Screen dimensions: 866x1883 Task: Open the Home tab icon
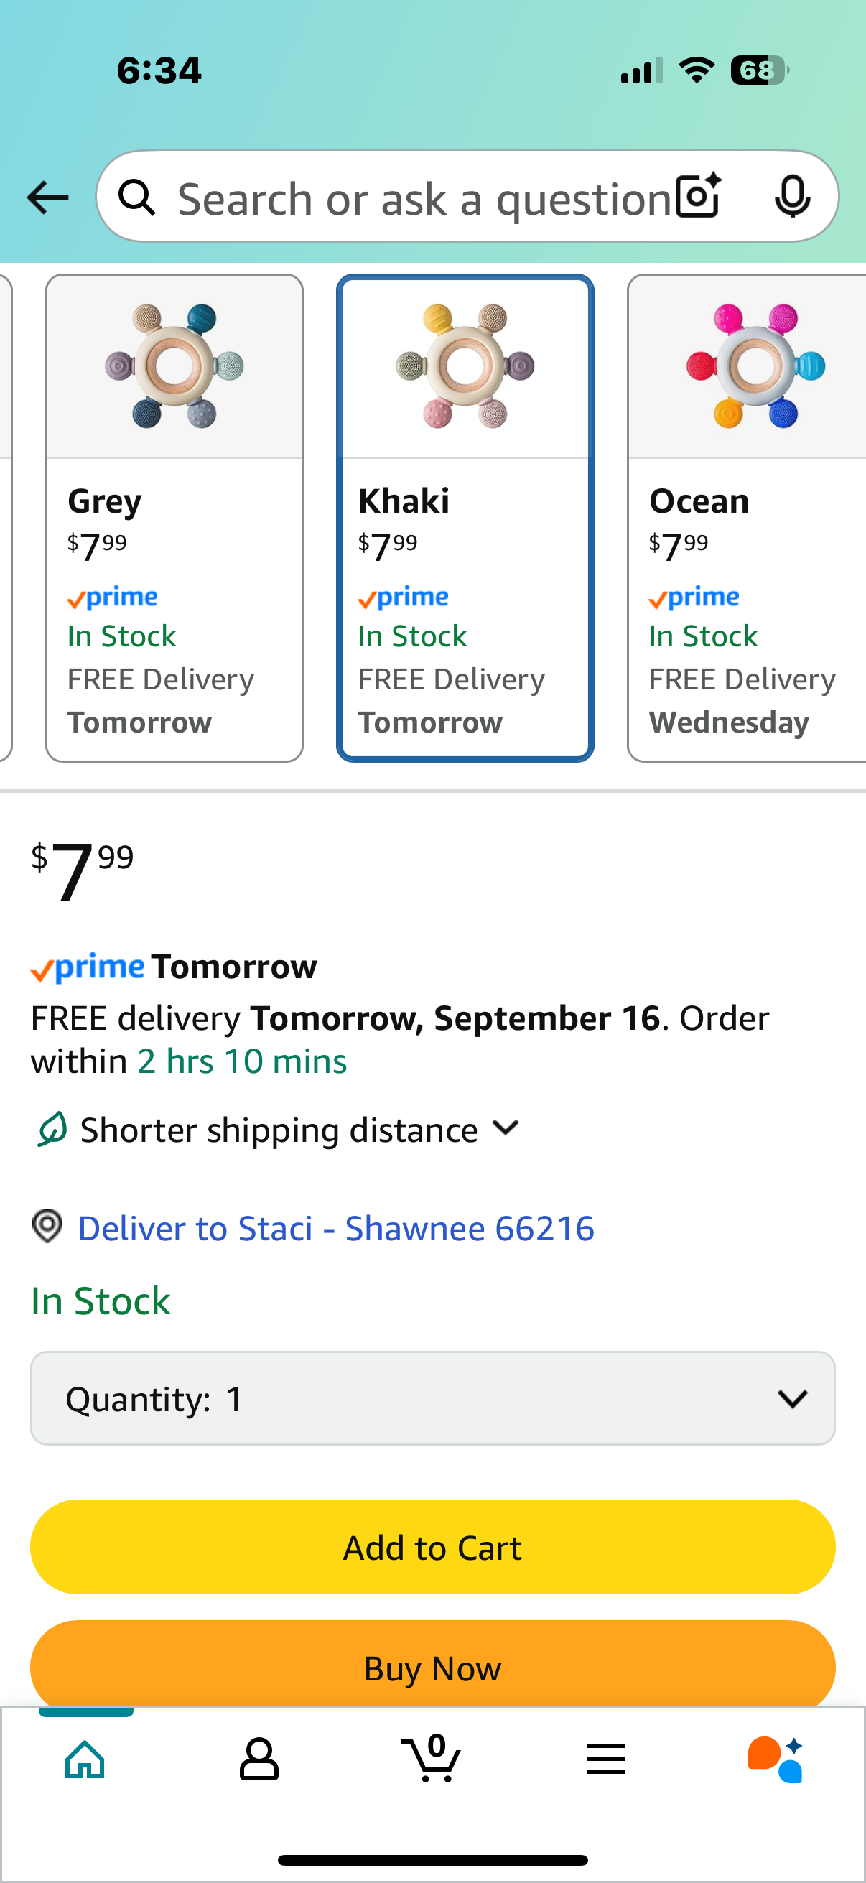[85, 1759]
